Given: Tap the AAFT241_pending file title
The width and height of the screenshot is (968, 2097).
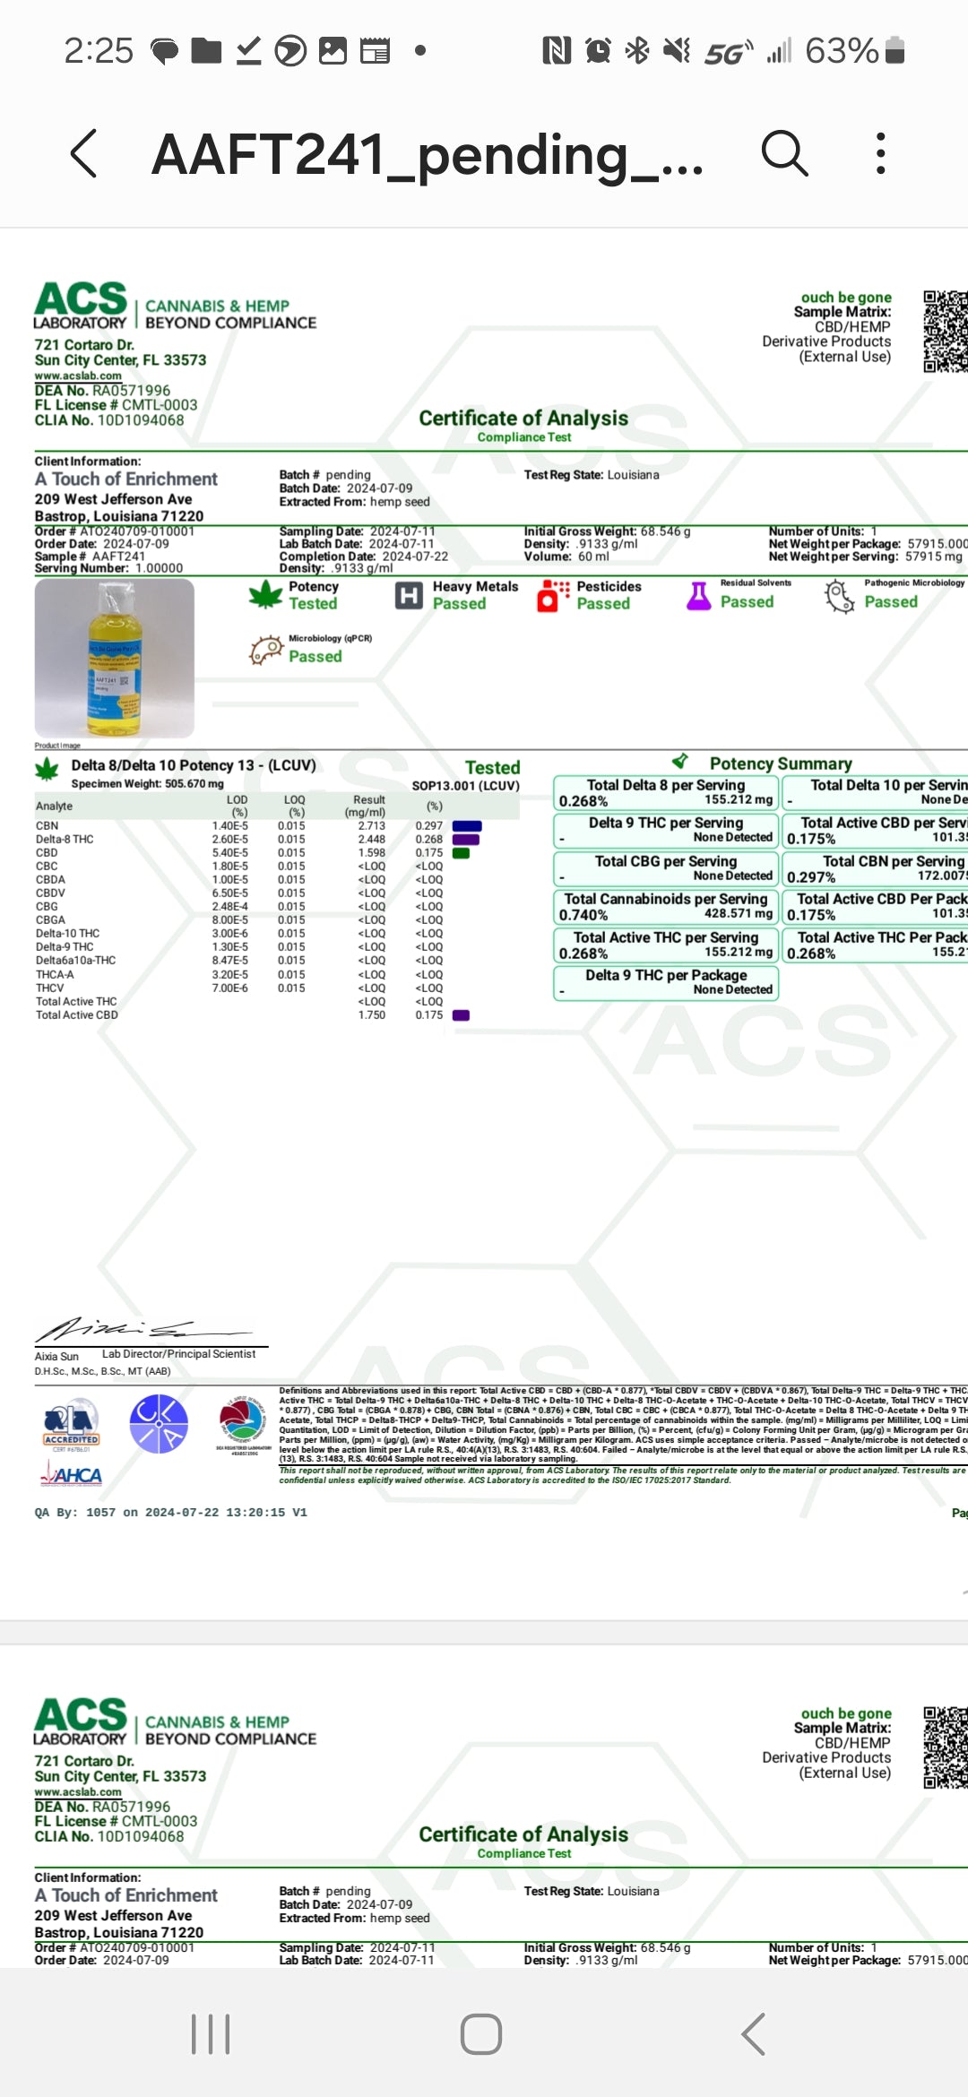Looking at the screenshot, I should [x=427, y=155].
